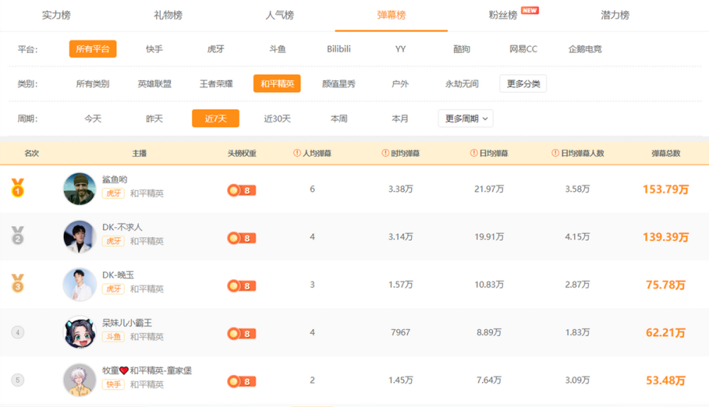Screen dimensions: 709x407
Task: Open 呆妹儿小霸王's avatar thumbnail
Action: (79, 332)
